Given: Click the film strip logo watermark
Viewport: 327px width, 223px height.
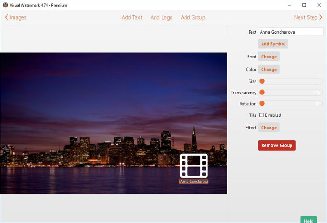Looking at the screenshot, I should (x=194, y=165).
